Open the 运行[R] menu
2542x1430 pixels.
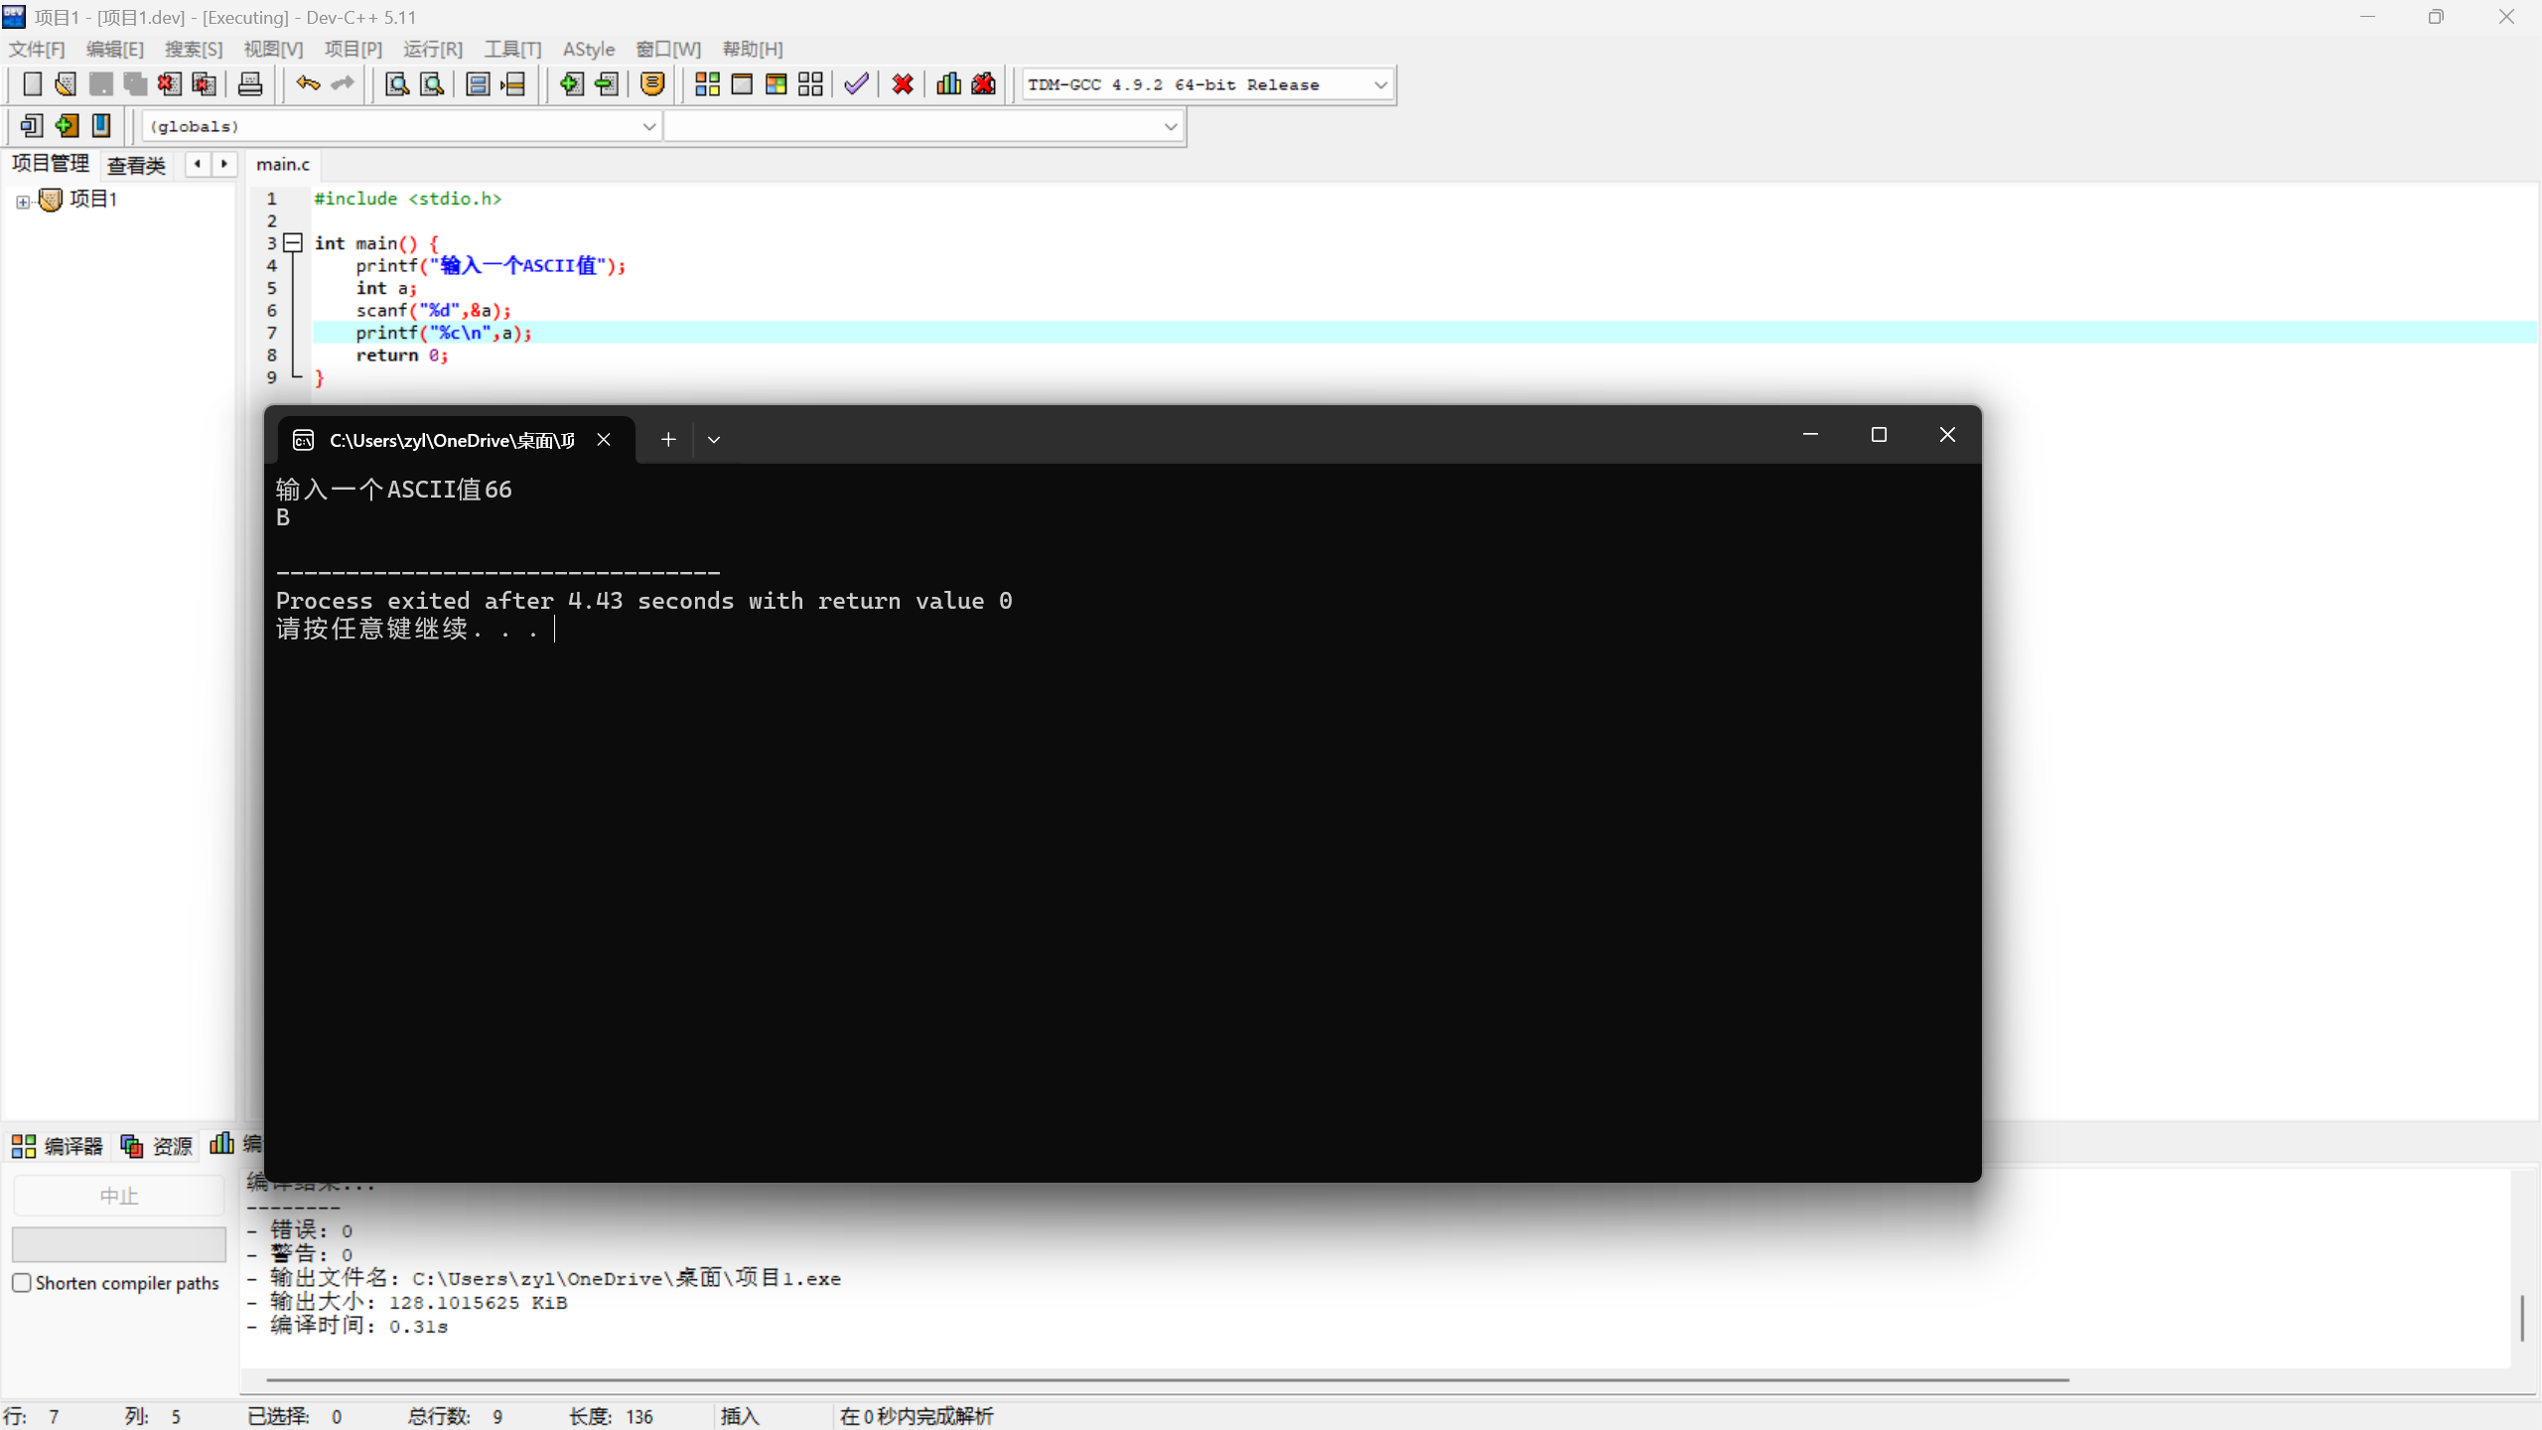click(432, 49)
